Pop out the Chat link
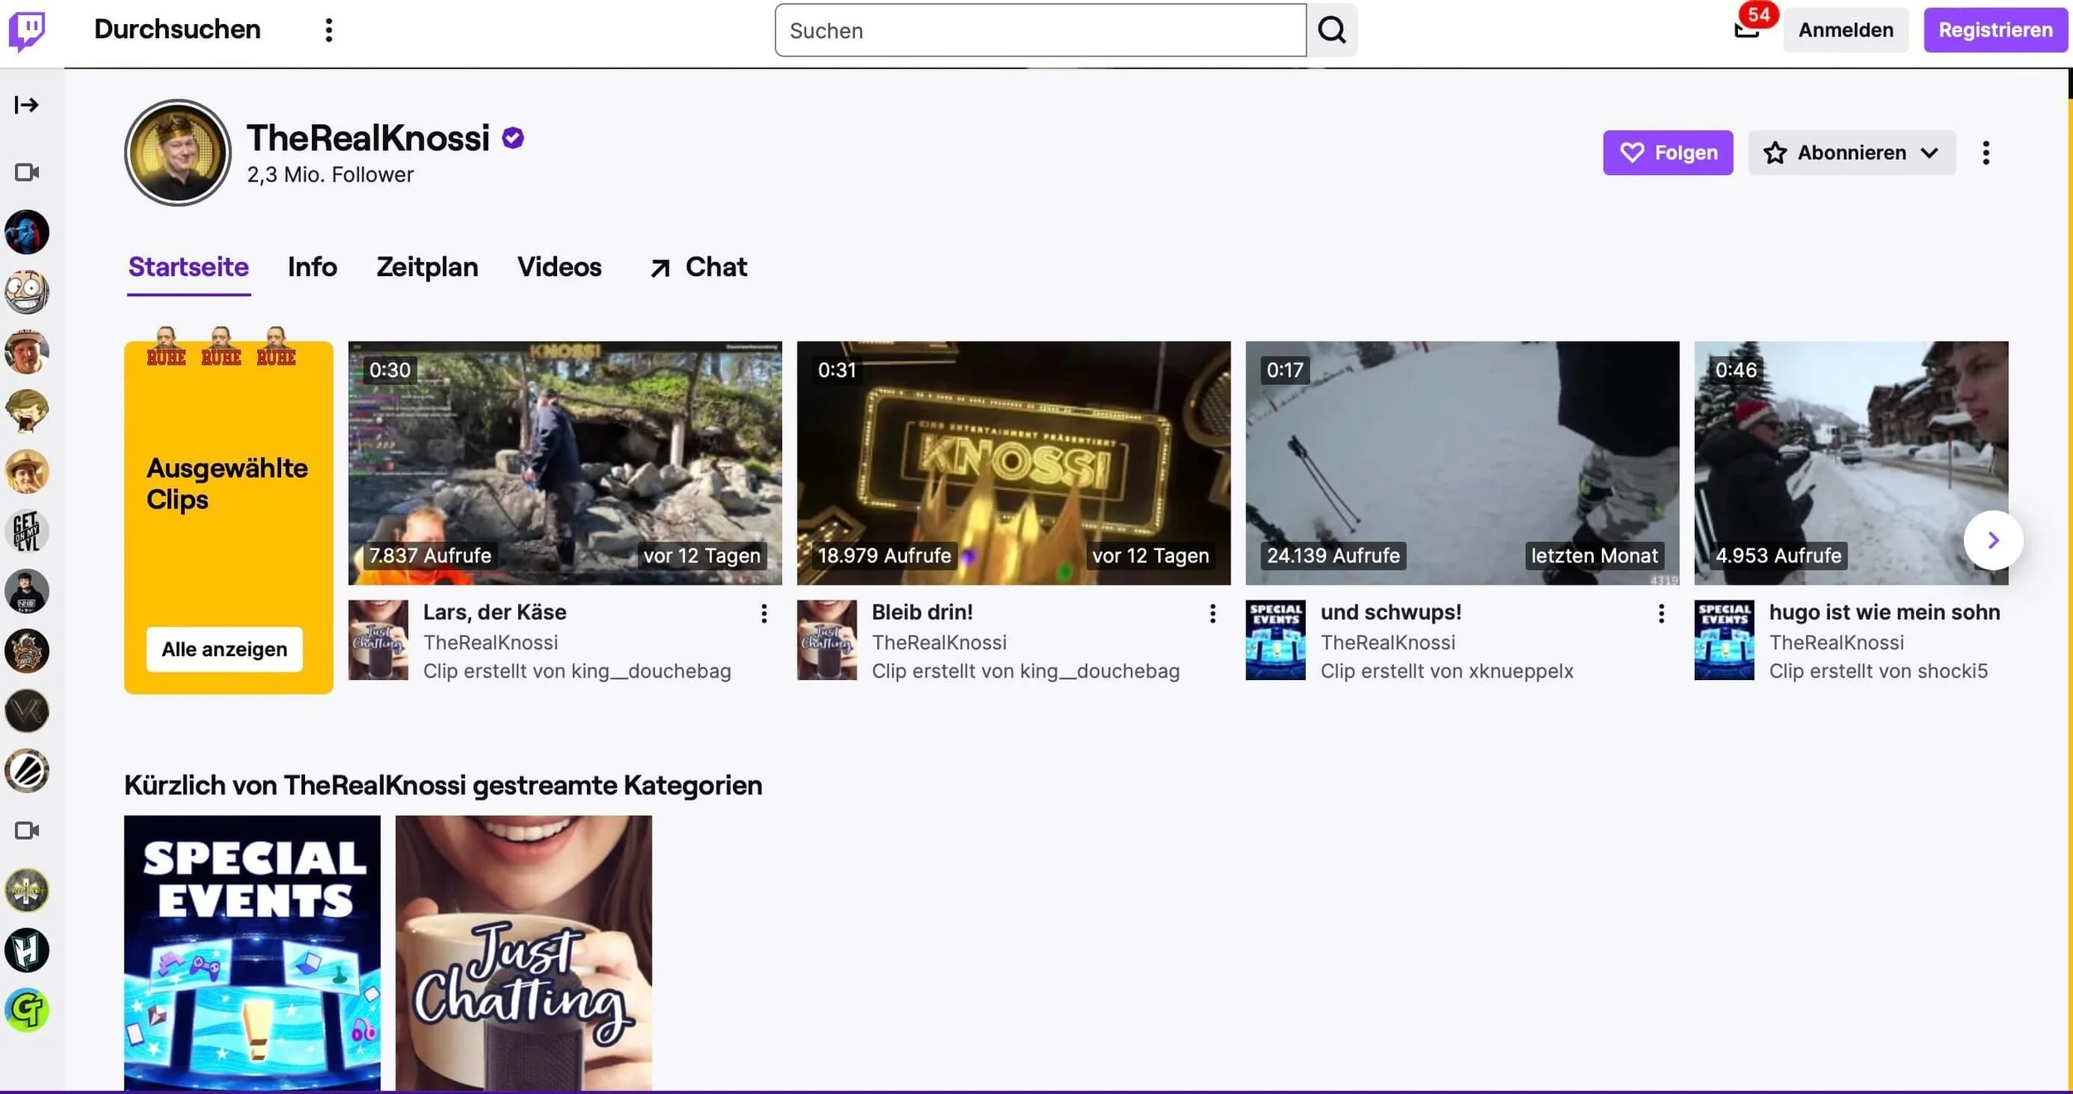 [698, 267]
